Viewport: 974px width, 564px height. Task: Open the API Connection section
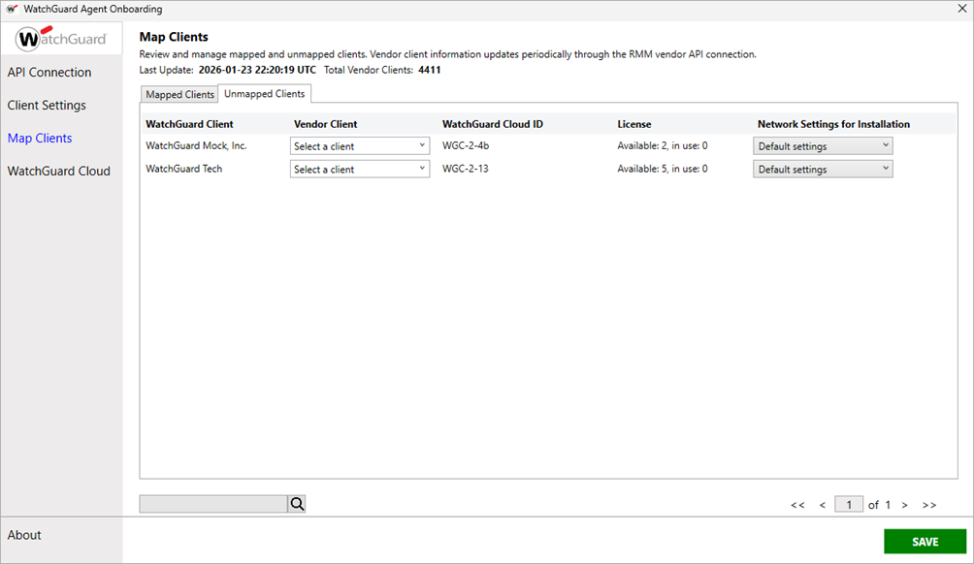pos(49,72)
